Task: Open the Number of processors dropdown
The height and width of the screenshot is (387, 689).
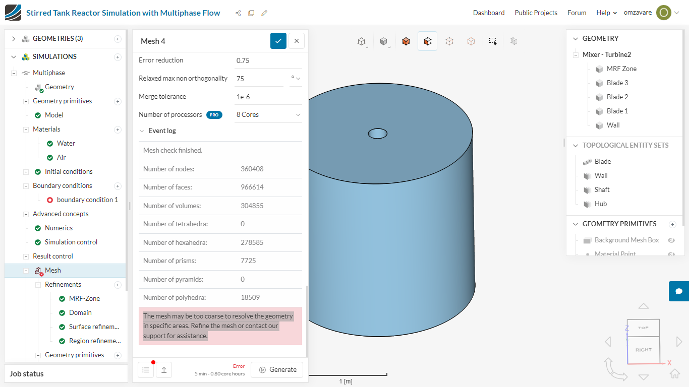Action: (268, 115)
